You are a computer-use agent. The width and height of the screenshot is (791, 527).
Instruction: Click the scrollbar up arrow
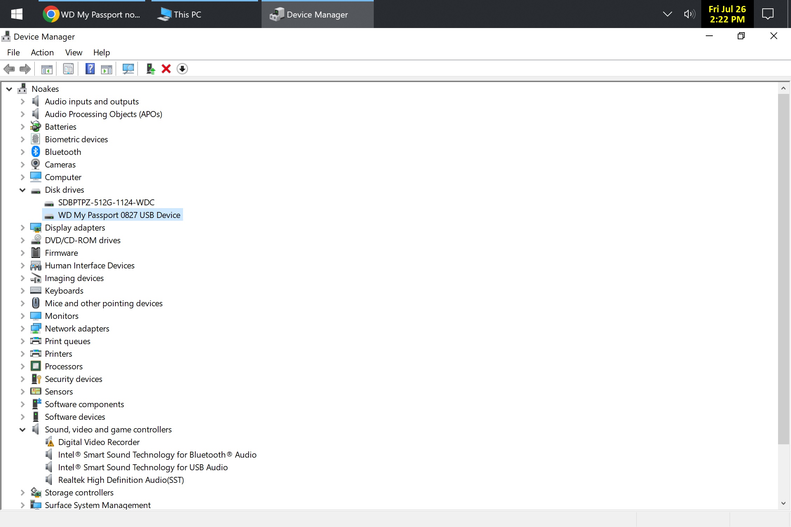pyautogui.click(x=784, y=88)
